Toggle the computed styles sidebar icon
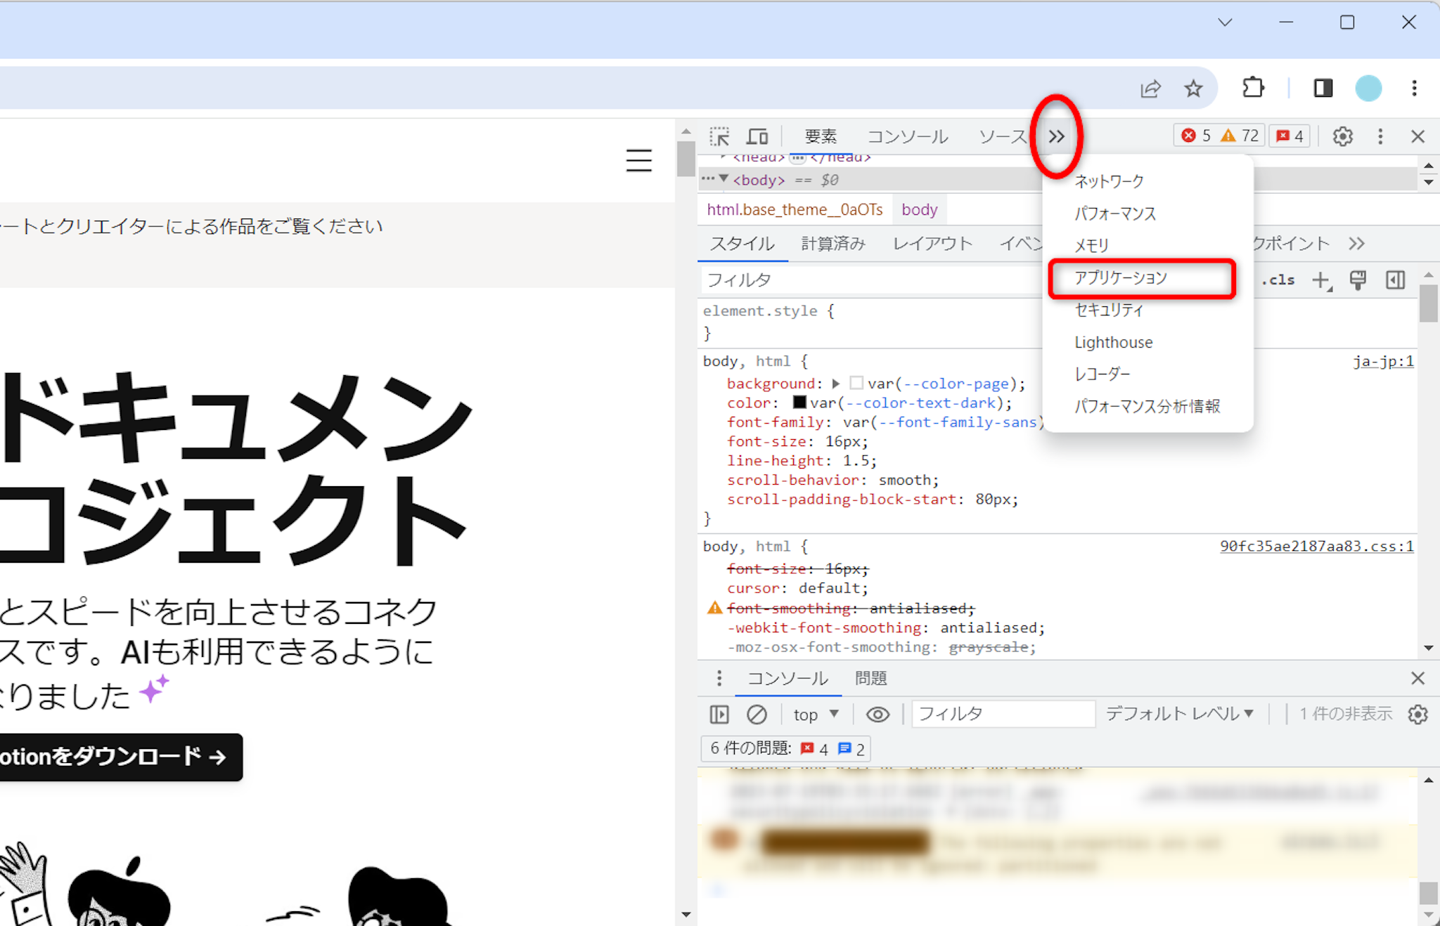Viewport: 1440px width, 926px height. click(1395, 280)
